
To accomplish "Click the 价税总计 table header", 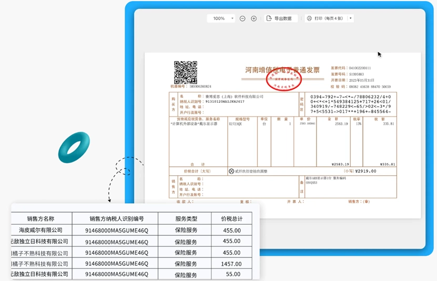I will coord(231,218).
